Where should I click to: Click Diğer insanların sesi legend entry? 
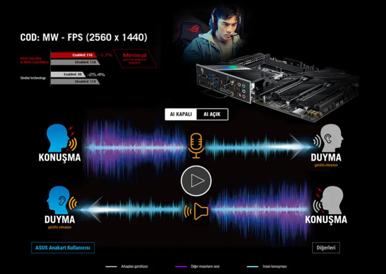(197, 266)
